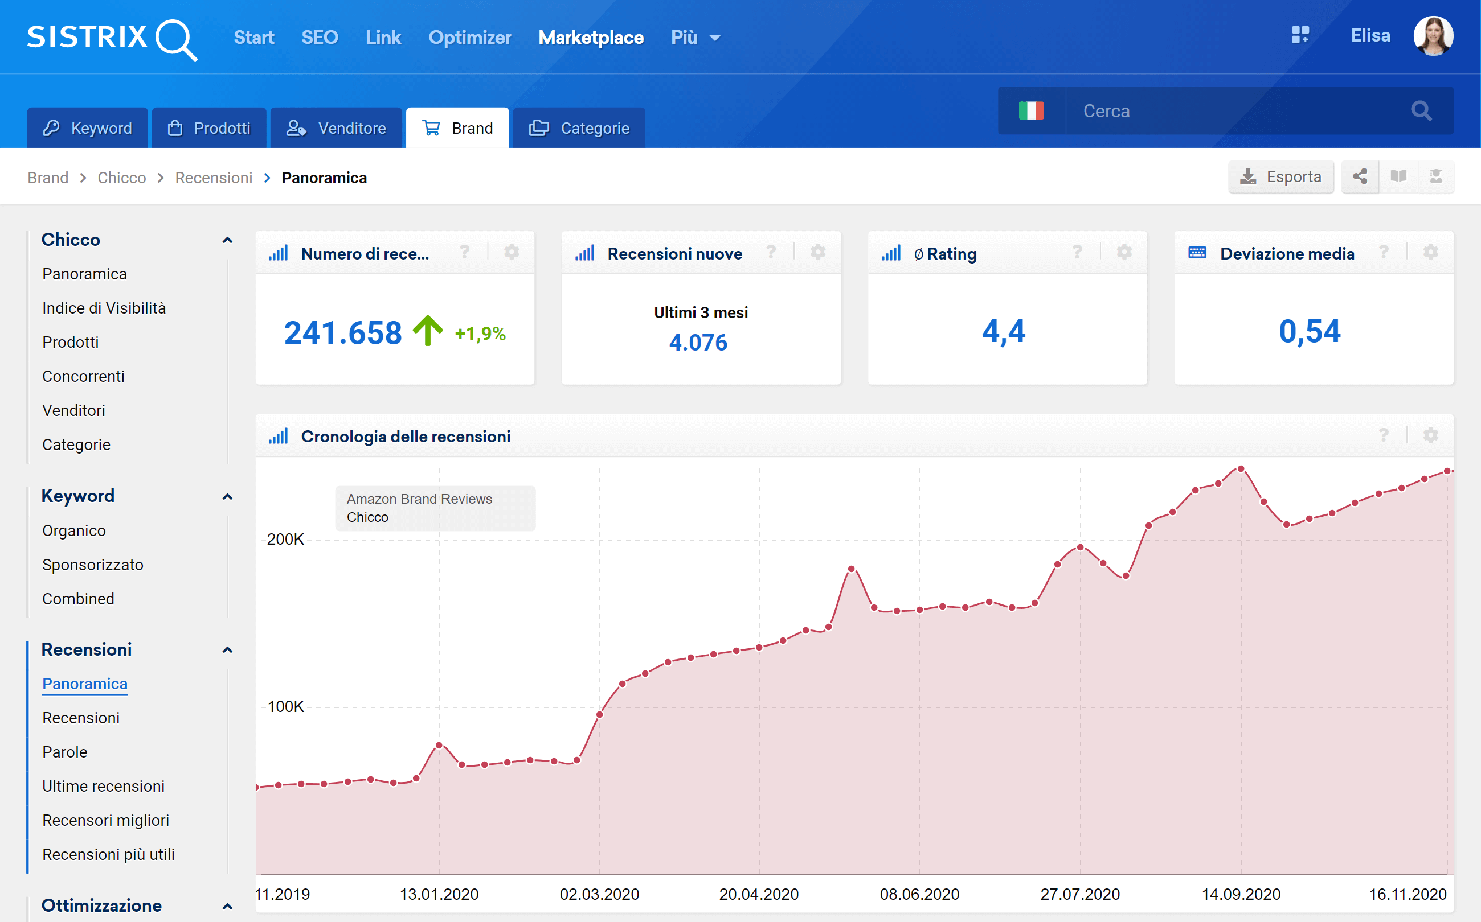Open Ultime recensioni in the sidebar
Image resolution: width=1481 pixels, height=922 pixels.
coord(103,786)
